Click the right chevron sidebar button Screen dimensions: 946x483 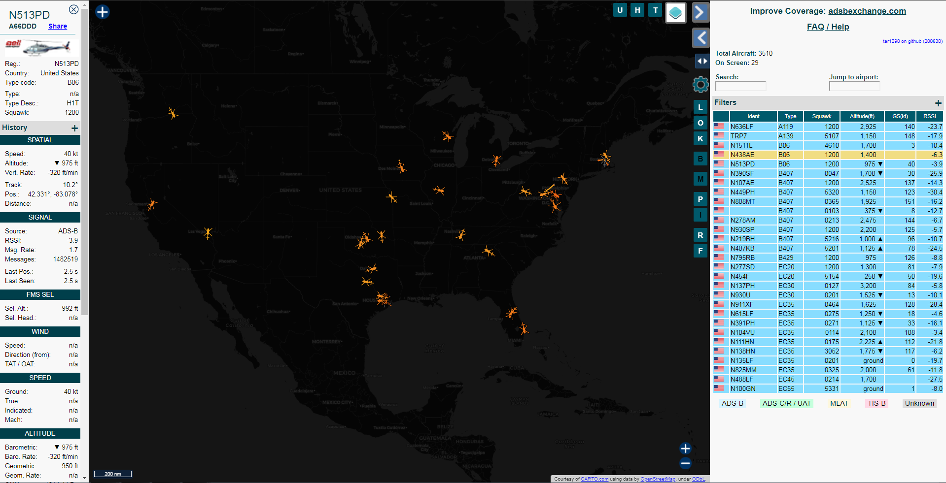pyautogui.click(x=701, y=12)
